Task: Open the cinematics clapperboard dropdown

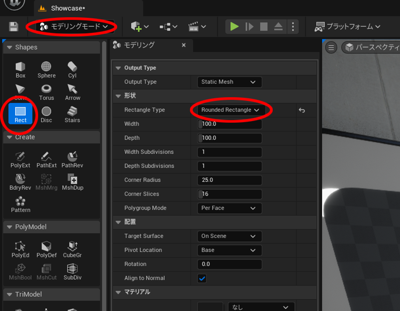Action: [197, 26]
